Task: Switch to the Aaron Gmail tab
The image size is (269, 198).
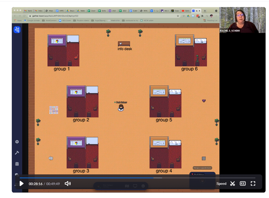Action: [x=28, y=10]
